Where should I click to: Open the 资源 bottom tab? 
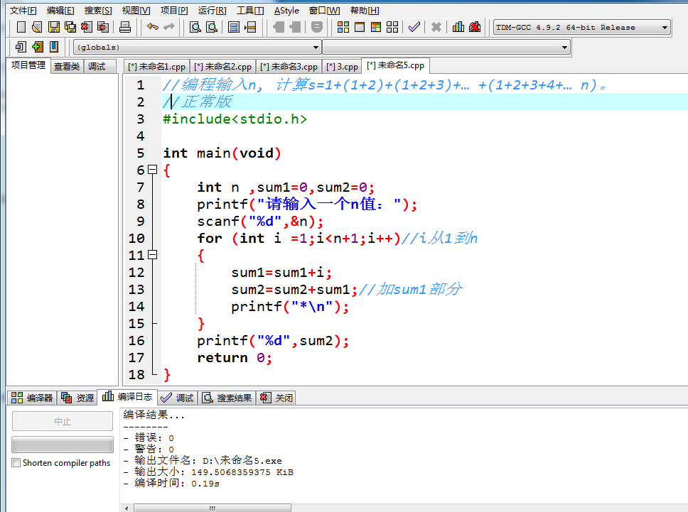click(77, 398)
